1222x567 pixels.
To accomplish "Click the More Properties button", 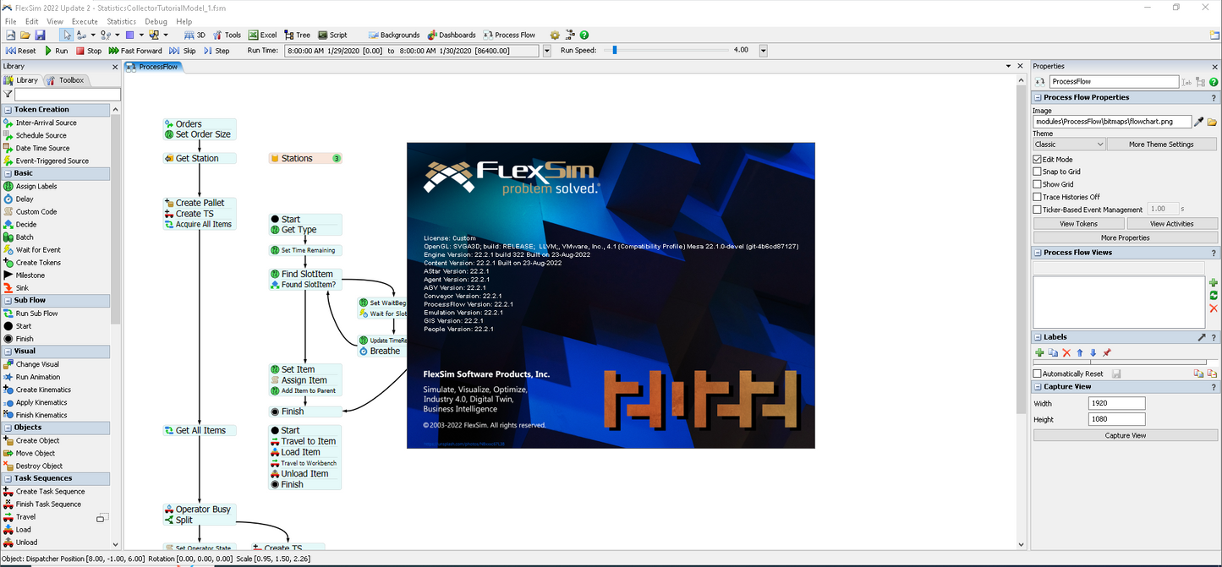I will (x=1125, y=237).
